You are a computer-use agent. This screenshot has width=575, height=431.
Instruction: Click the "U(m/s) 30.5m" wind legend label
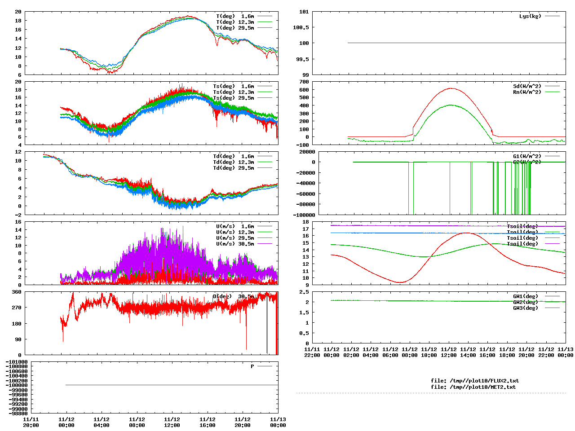(x=235, y=244)
